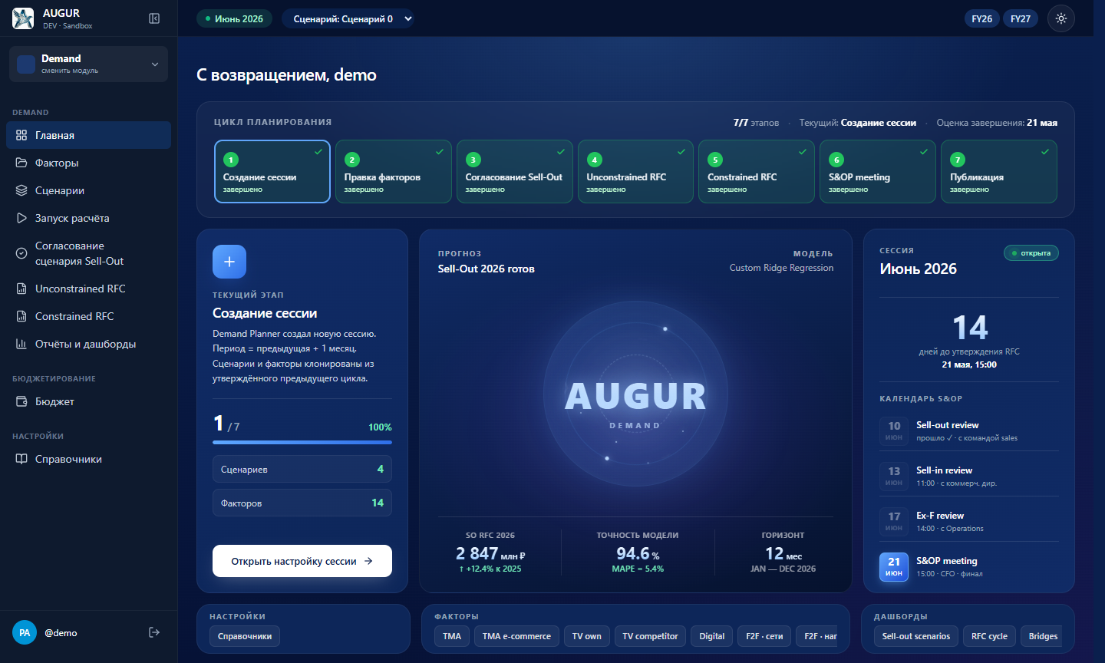
Task: Select the Создание сессии stage card
Action: tap(272, 171)
